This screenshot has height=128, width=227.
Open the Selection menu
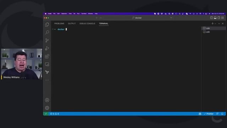[x=64, y=14]
